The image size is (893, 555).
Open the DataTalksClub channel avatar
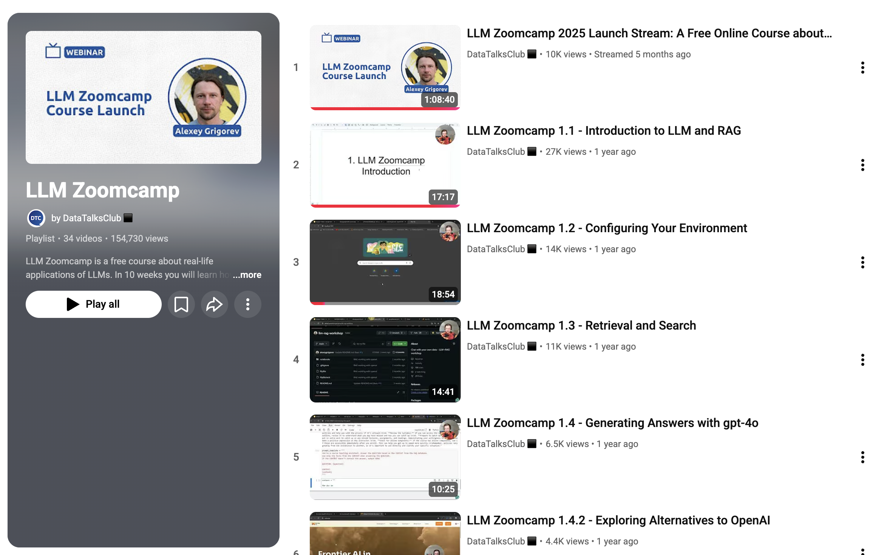36,218
